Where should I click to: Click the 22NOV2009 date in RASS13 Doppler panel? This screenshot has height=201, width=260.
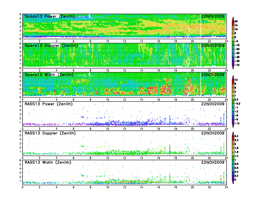click(x=213, y=133)
